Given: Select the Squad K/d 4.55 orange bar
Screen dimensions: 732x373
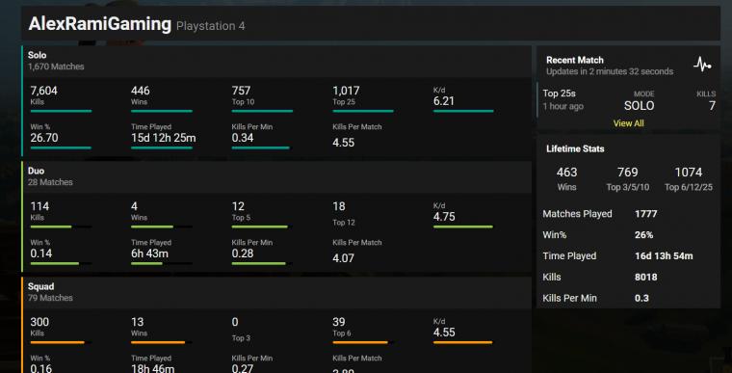Looking at the screenshot, I should click(x=463, y=342).
